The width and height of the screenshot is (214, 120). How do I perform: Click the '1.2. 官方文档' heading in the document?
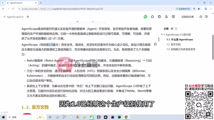(x=35, y=107)
